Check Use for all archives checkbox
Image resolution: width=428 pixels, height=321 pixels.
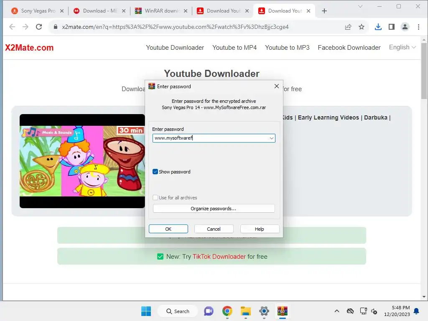click(x=155, y=198)
